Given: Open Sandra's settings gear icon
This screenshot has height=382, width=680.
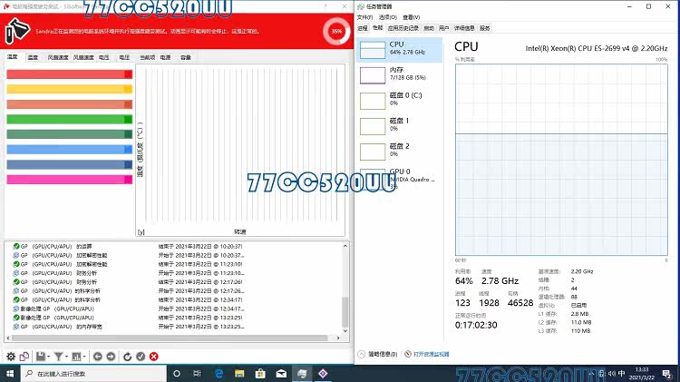Looking at the screenshot, I should 11,357.
